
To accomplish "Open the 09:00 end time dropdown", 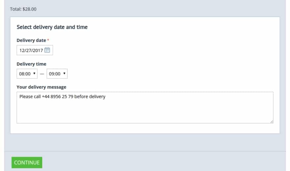I will point(57,74).
